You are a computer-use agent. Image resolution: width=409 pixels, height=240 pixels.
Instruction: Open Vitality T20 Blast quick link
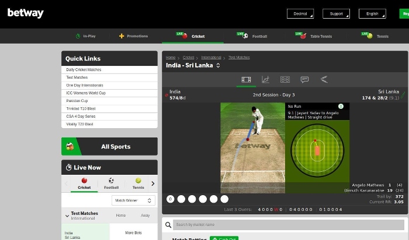tap(109, 124)
